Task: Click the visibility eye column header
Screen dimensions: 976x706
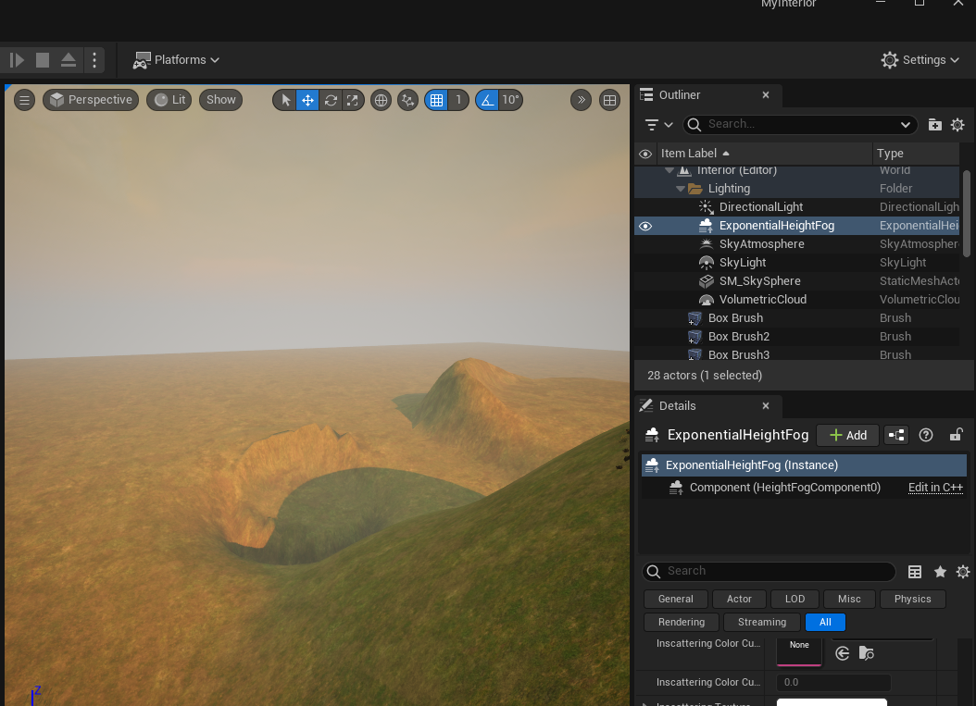Action: coord(645,154)
